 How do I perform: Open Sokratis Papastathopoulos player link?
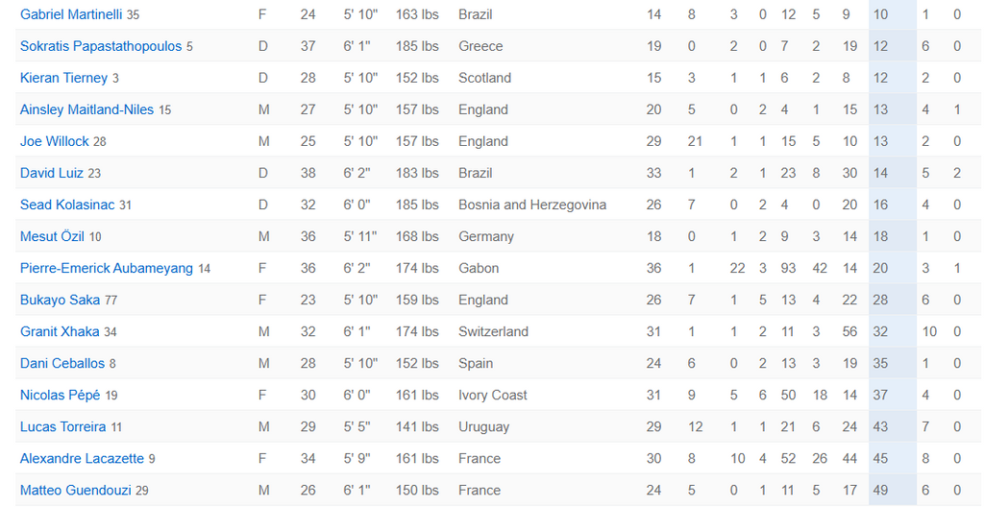100,46
